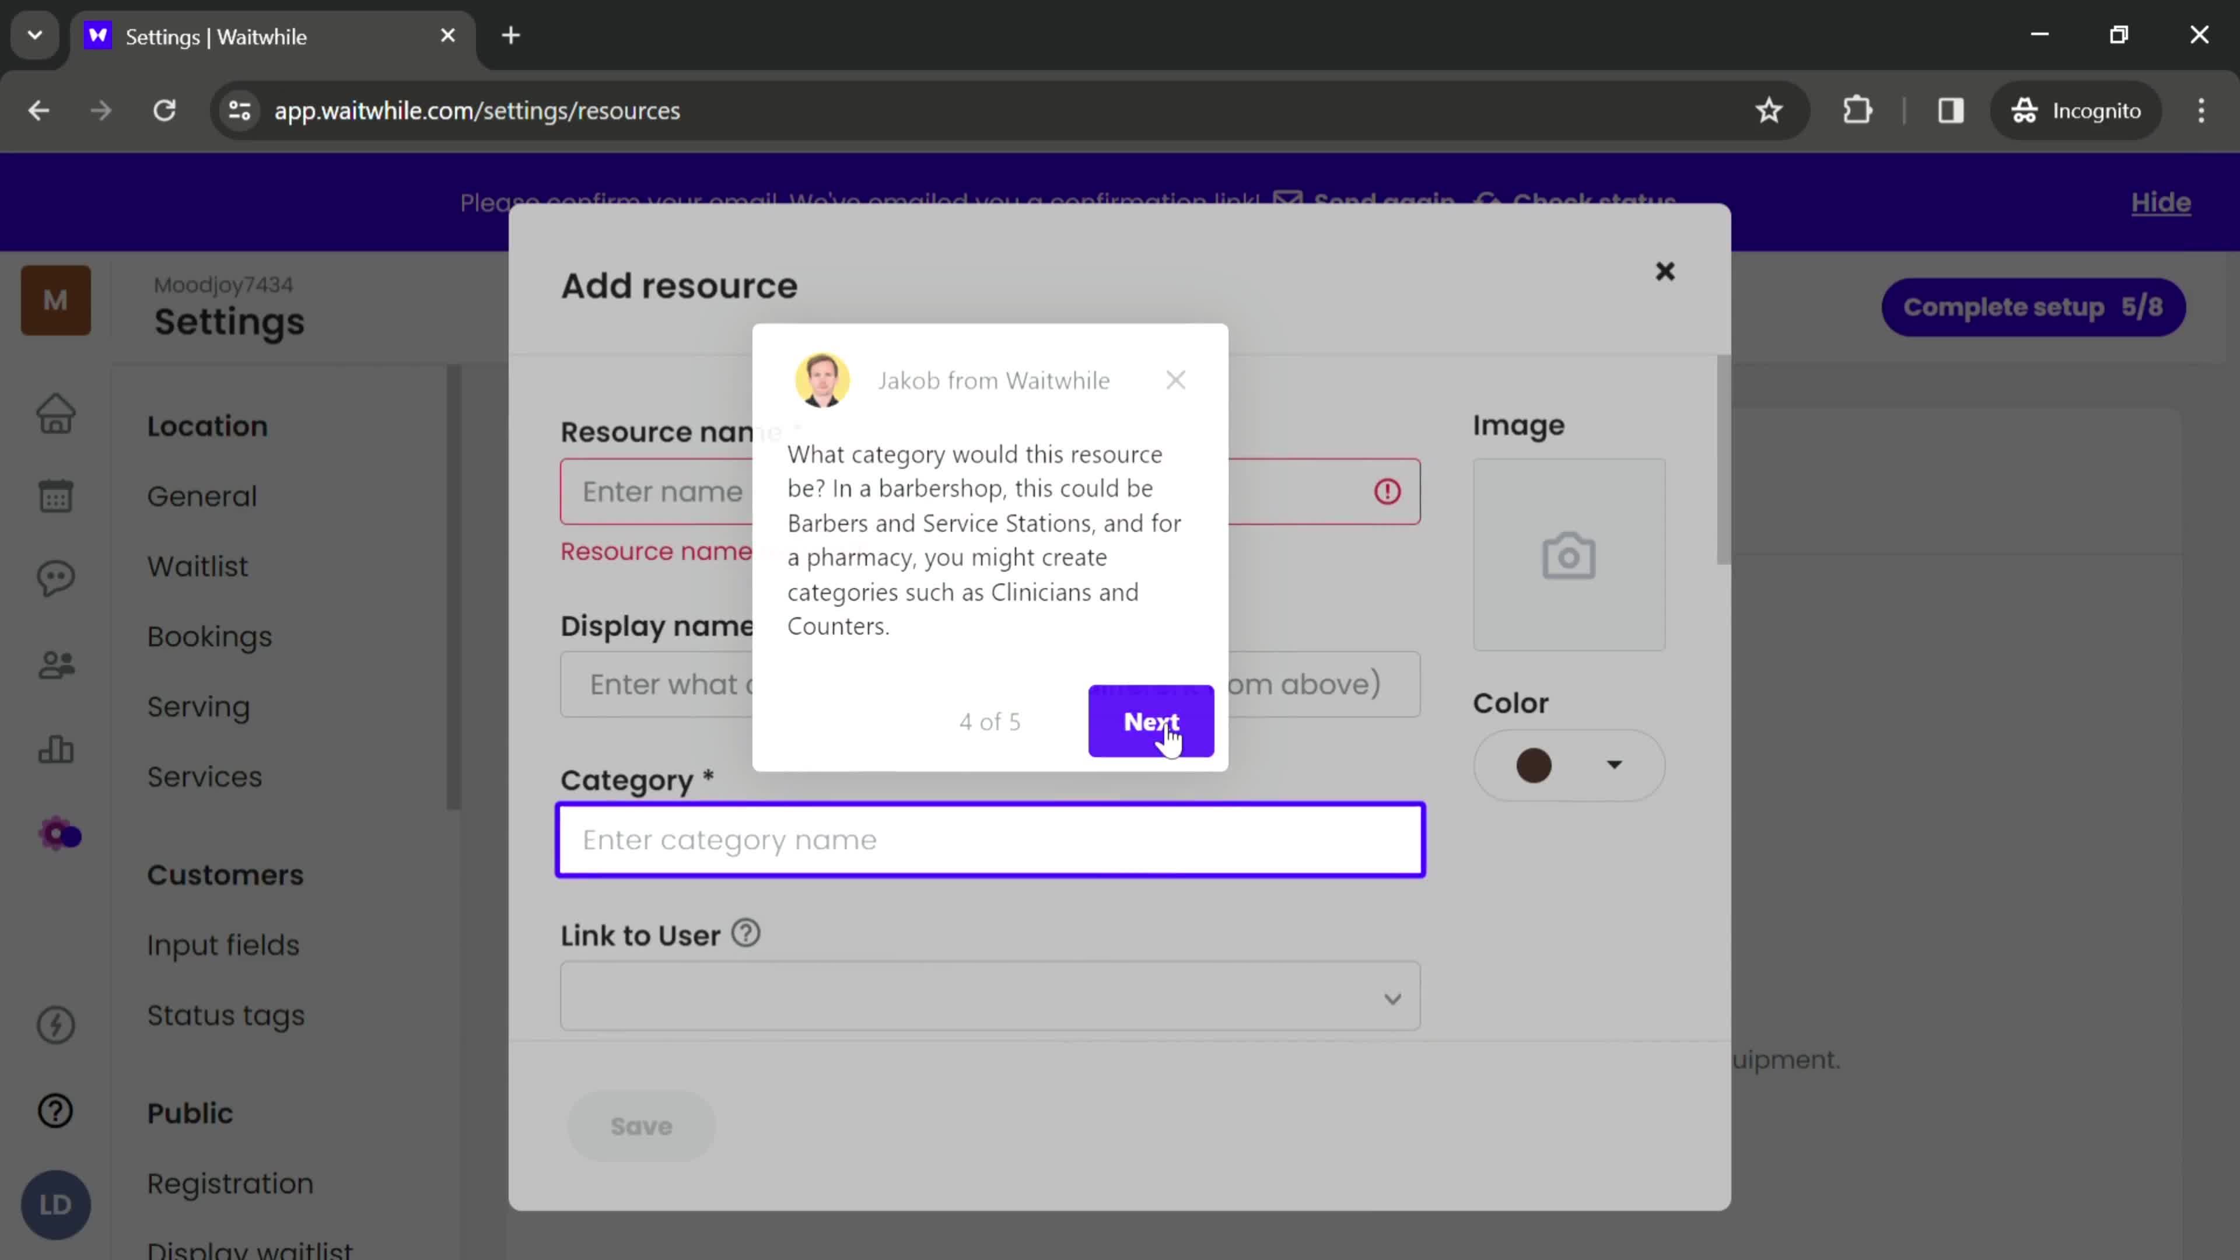Screen dimensions: 2240x1260
Task: Hide the email confirmation banner
Action: pyautogui.click(x=2160, y=202)
